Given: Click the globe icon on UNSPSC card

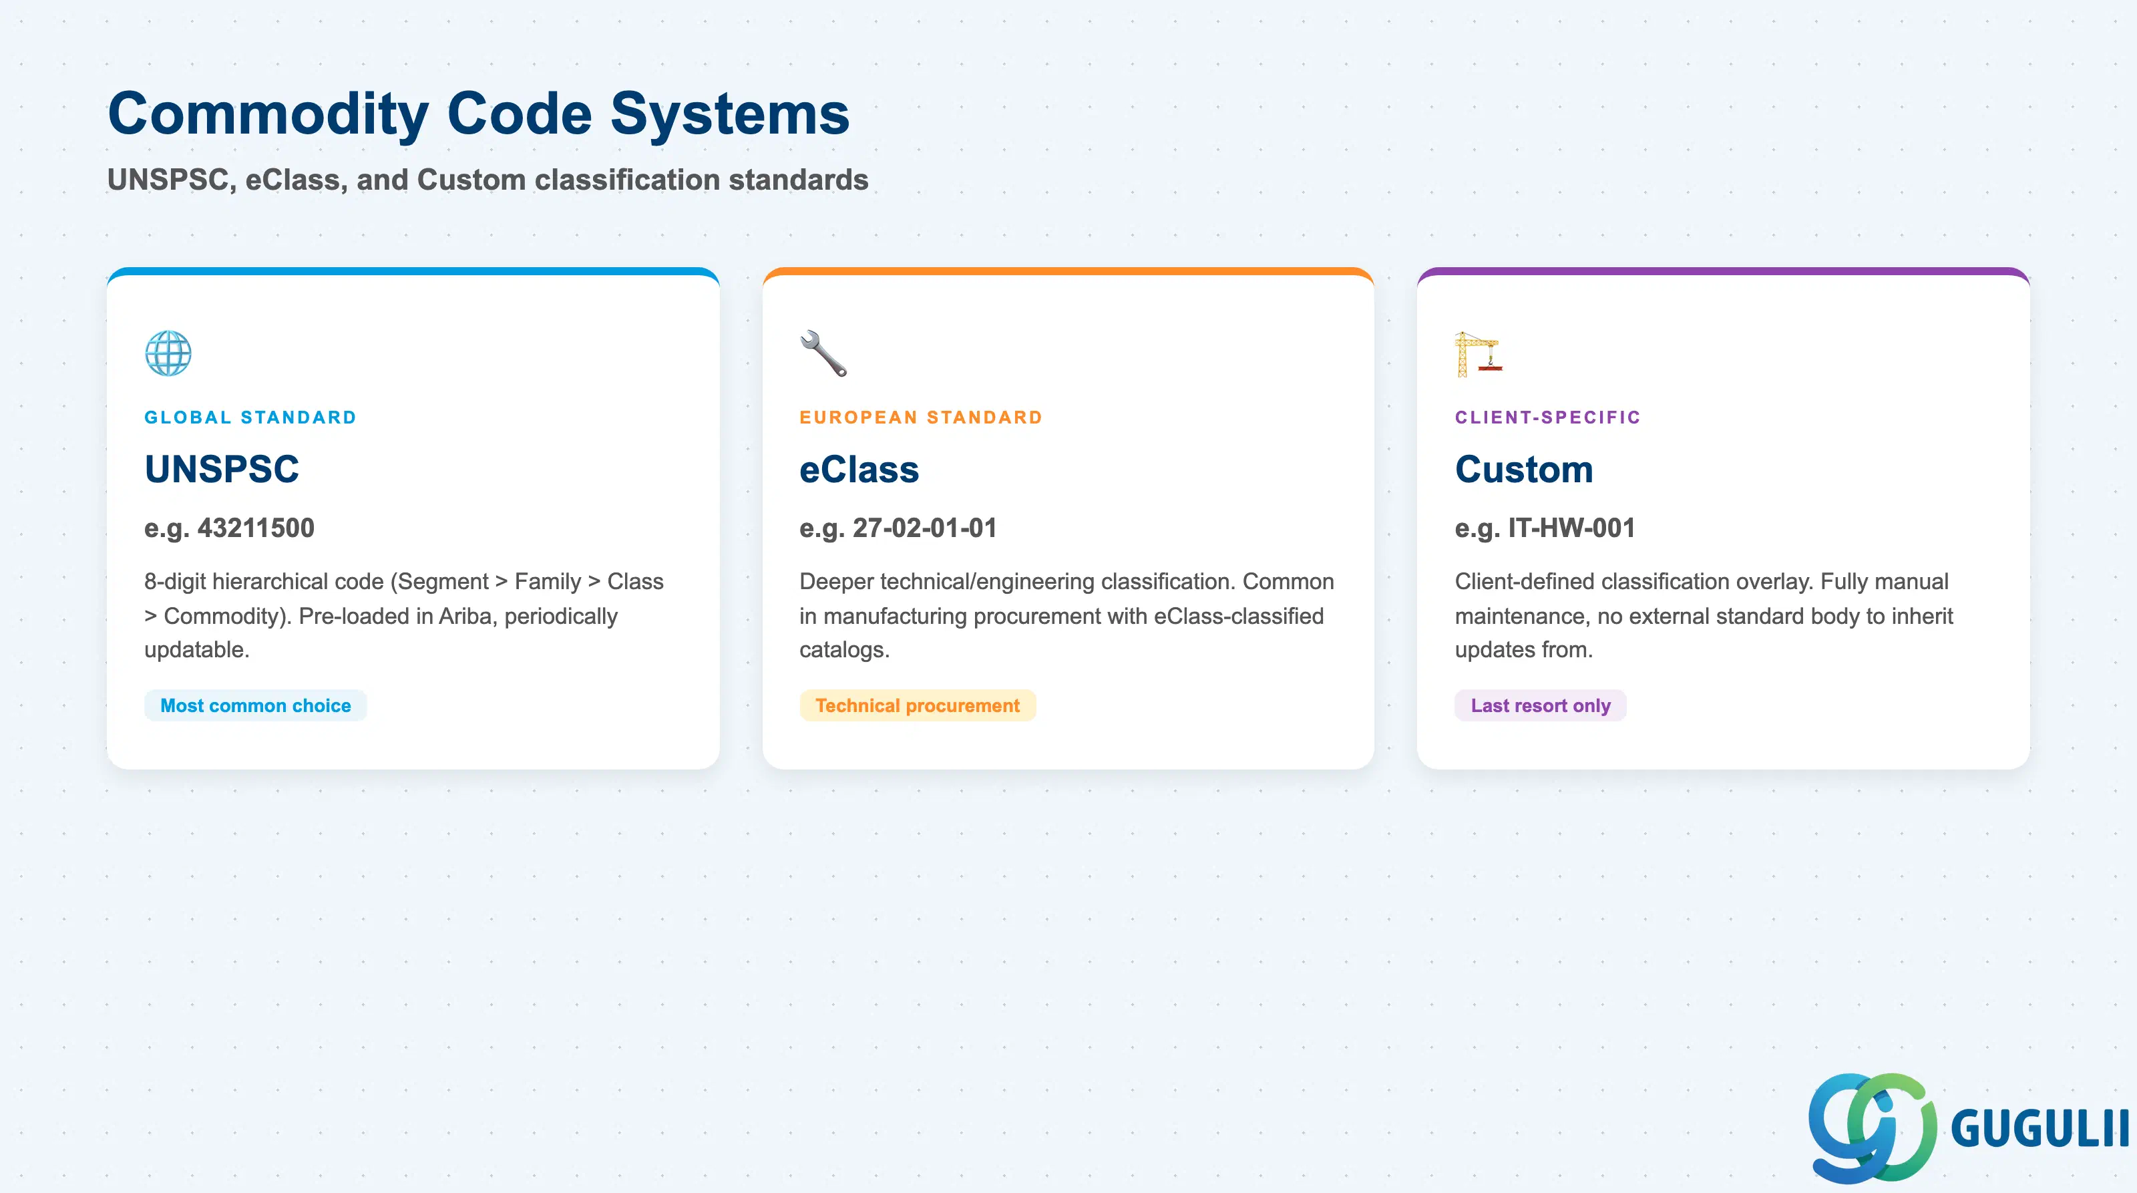Looking at the screenshot, I should coord(168,353).
